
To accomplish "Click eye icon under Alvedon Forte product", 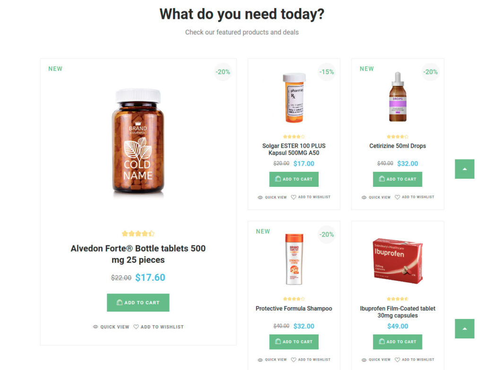I will [x=95, y=327].
